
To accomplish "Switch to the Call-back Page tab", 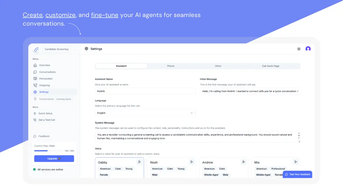I will point(270,66).
